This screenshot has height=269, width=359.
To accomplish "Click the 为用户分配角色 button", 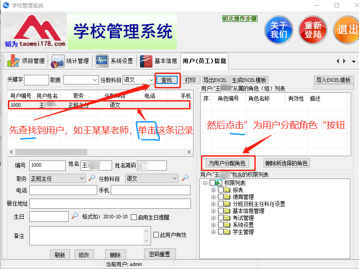I will click(x=227, y=163).
